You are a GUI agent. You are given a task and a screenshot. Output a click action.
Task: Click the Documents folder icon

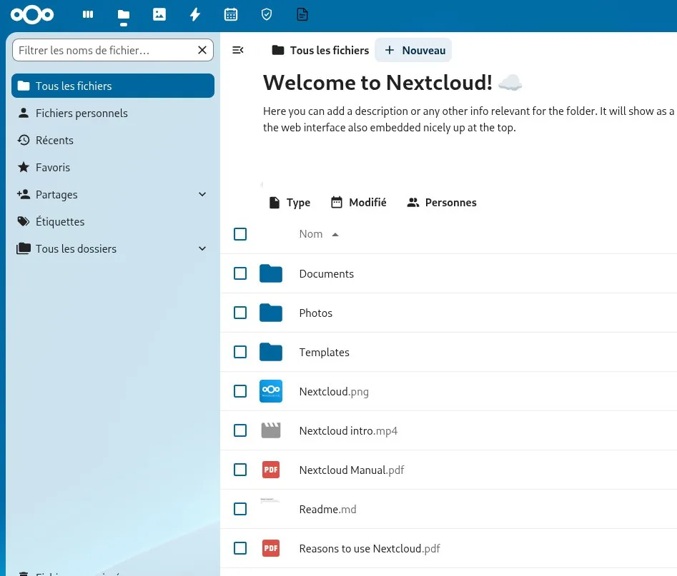click(x=271, y=273)
